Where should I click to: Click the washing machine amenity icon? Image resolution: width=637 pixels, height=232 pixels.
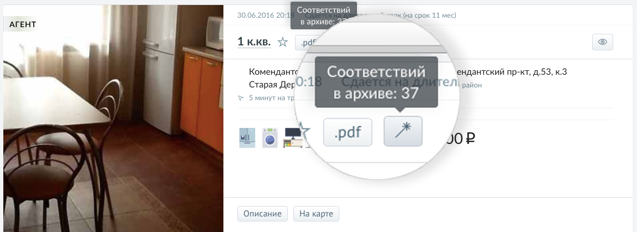click(x=270, y=137)
